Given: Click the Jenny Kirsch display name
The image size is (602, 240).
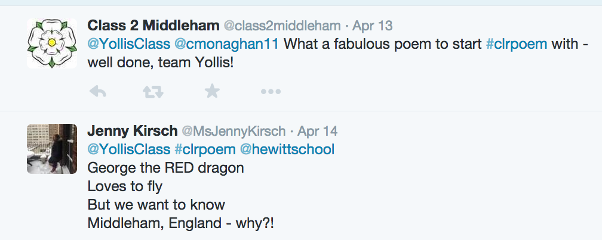Looking at the screenshot, I should [132, 131].
